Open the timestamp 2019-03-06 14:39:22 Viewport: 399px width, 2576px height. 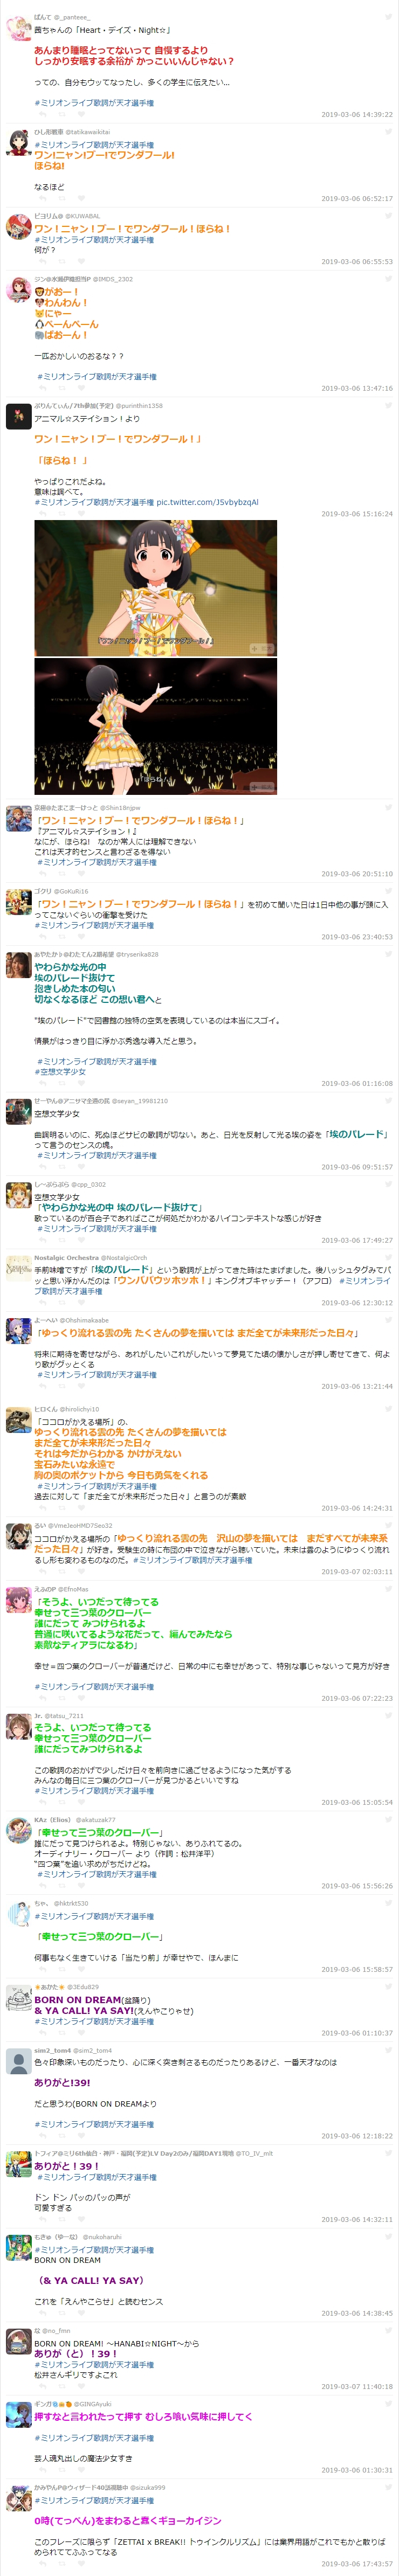(357, 114)
